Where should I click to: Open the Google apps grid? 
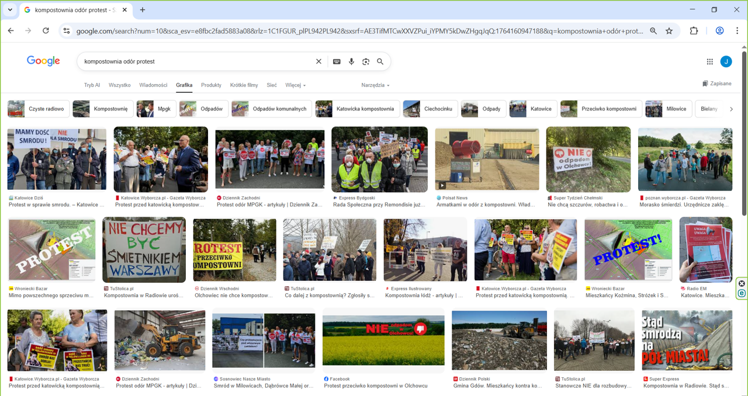click(709, 61)
